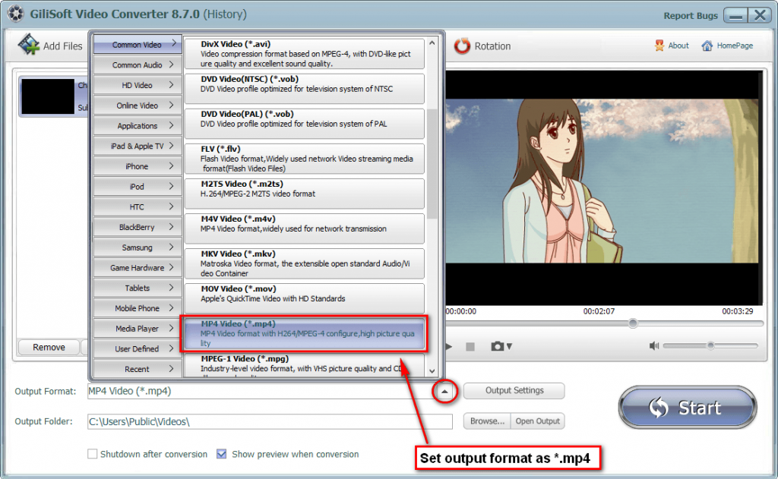The height and width of the screenshot is (479, 778).
Task: Select the User Defined category
Action: click(137, 349)
